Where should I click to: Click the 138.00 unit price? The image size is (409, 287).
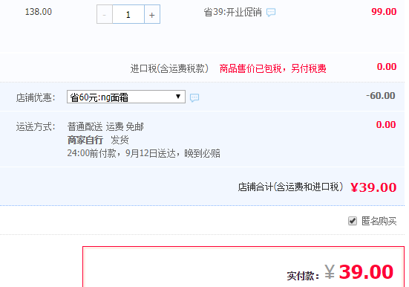coord(39,12)
